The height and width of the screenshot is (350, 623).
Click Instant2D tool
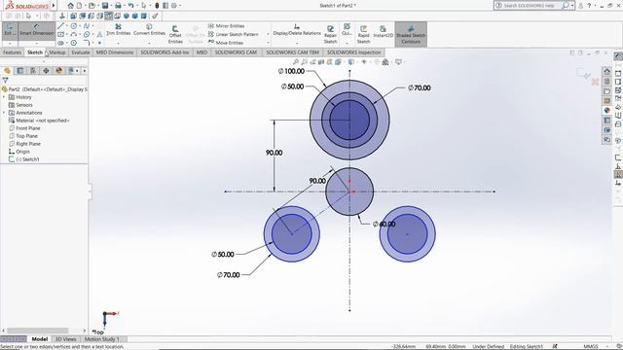pos(383,32)
